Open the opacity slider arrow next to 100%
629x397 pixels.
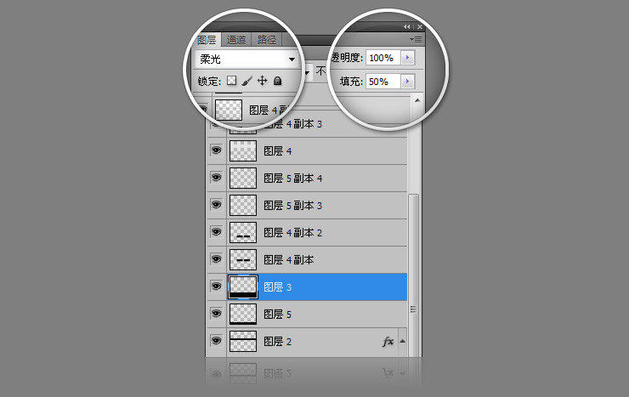coord(407,58)
